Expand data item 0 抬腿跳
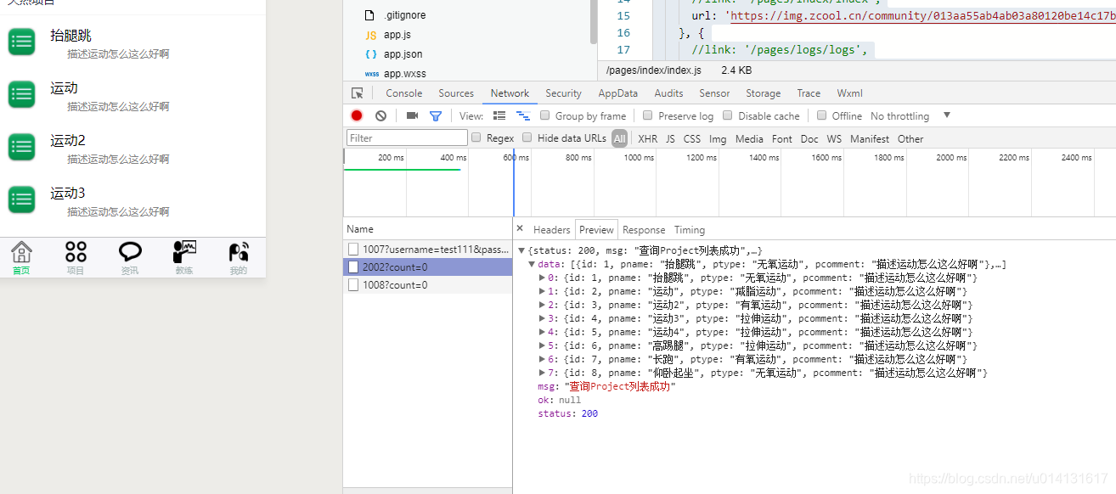The image size is (1116, 494). [x=543, y=278]
